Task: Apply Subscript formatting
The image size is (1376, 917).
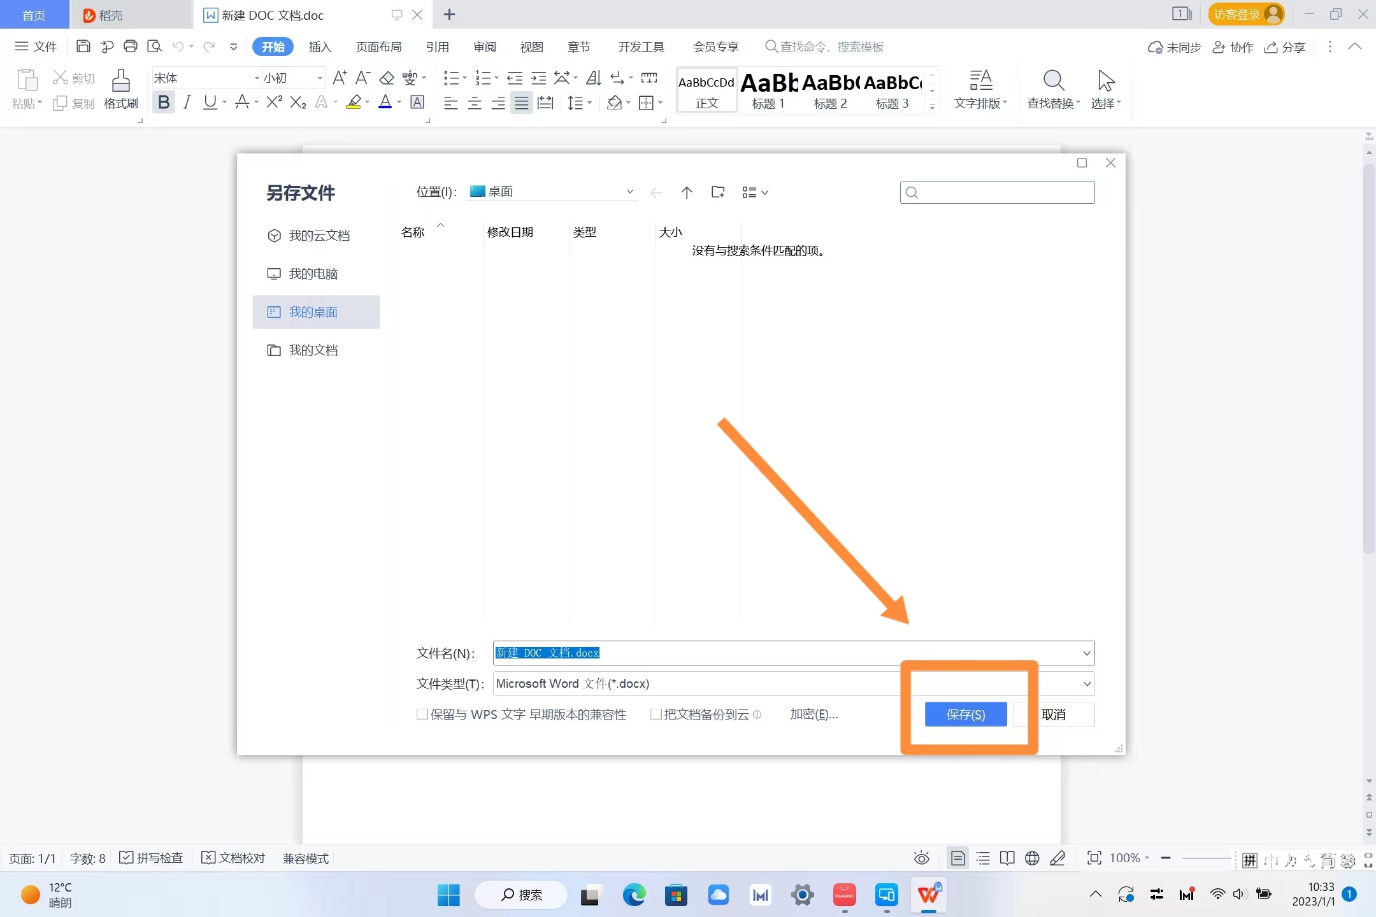Action: [x=298, y=102]
